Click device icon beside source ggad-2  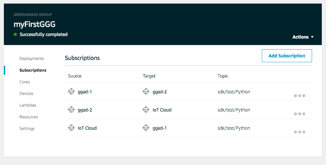click(71, 110)
